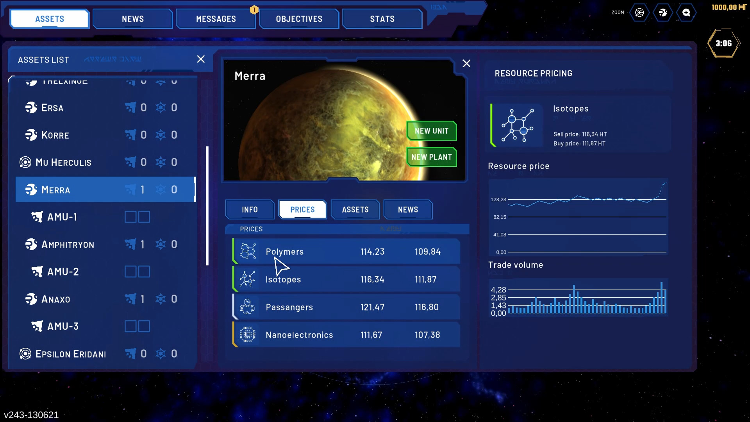Open the Objectives tab
The width and height of the screenshot is (750, 422).
point(299,19)
